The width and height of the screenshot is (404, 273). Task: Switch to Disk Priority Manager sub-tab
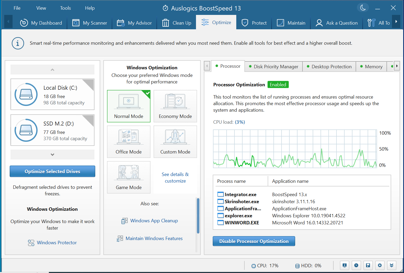click(273, 67)
